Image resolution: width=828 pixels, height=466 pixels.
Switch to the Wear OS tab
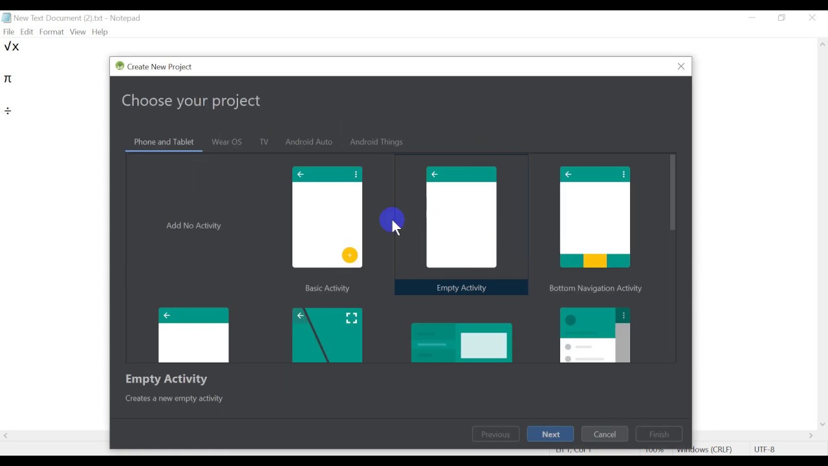[x=227, y=142]
